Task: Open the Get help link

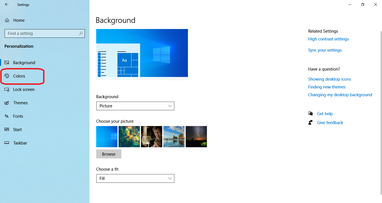Action: click(325, 114)
